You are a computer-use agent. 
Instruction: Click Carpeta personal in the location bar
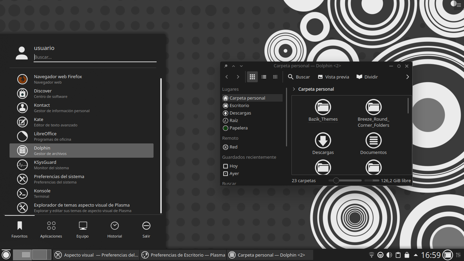[x=316, y=89]
